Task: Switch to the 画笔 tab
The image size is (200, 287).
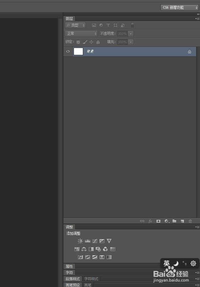Action: (88, 285)
